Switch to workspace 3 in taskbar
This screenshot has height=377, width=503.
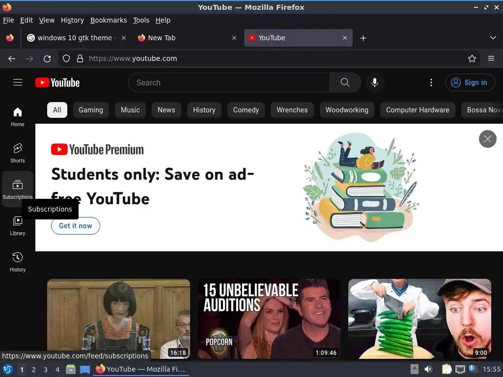pyautogui.click(x=46, y=370)
